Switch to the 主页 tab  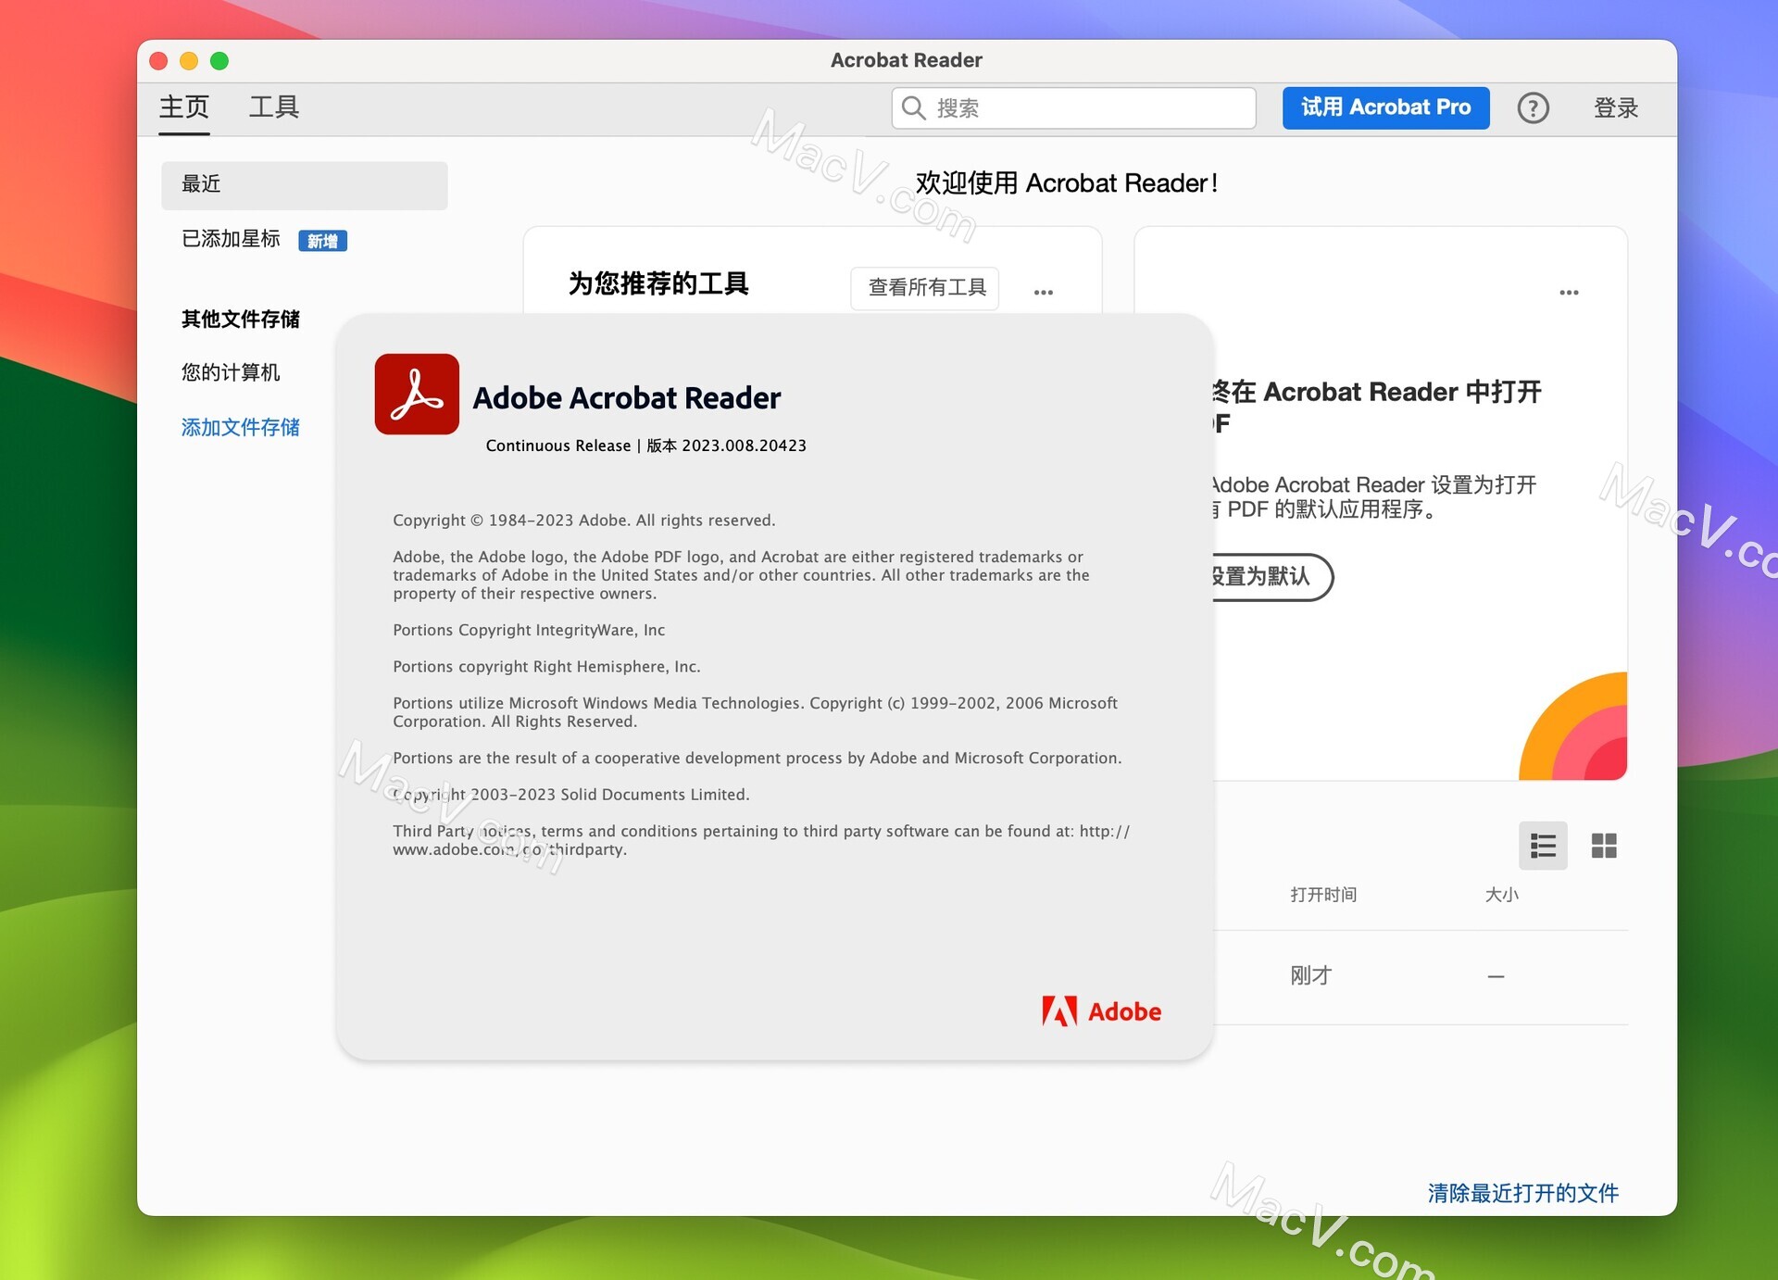(184, 107)
